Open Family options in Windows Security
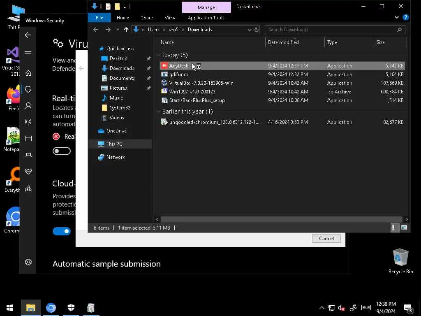 (28, 188)
